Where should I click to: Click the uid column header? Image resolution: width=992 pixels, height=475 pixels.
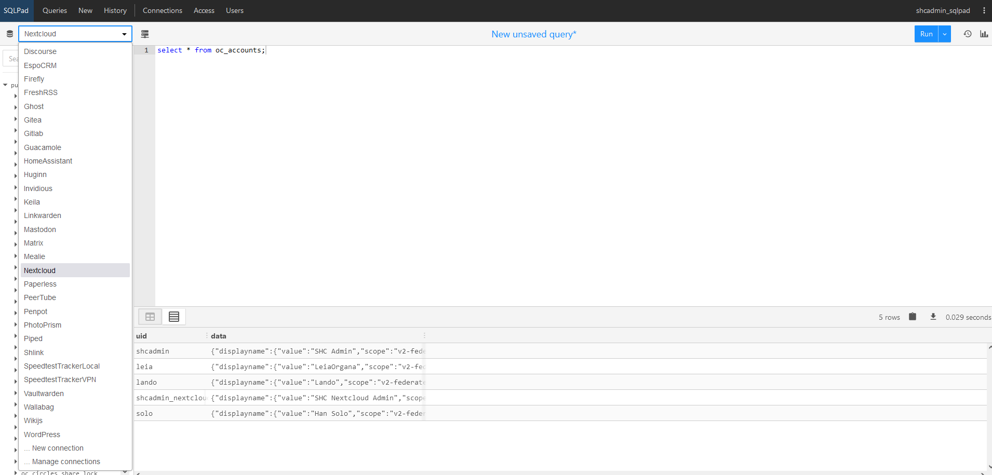(170, 336)
